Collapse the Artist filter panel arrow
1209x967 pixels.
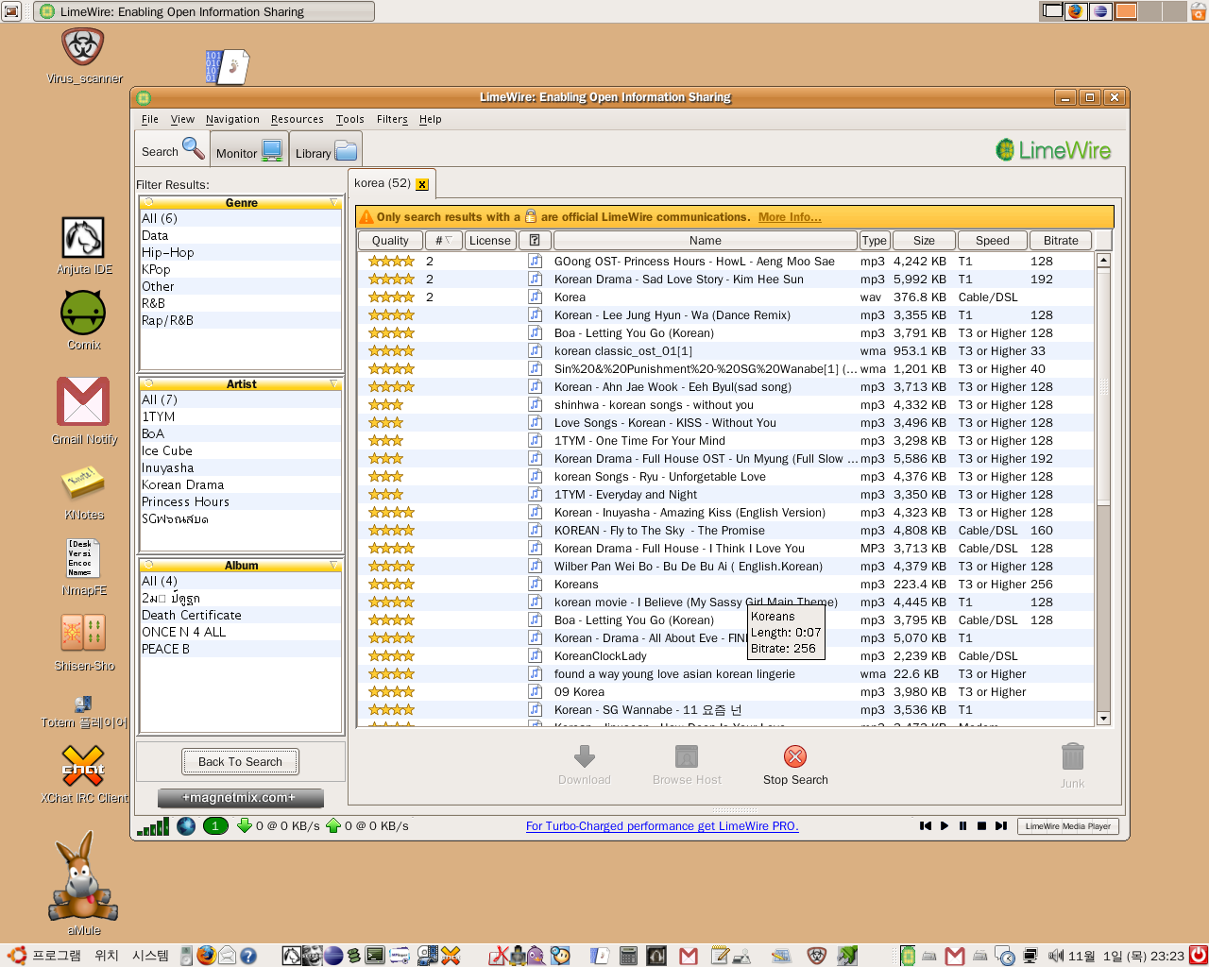coord(333,384)
